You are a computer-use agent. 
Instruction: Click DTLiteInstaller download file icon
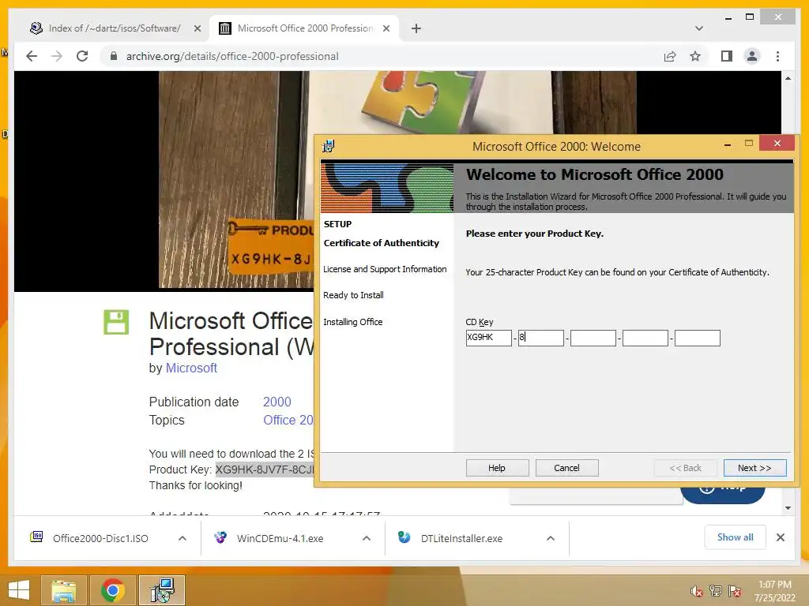pos(404,537)
